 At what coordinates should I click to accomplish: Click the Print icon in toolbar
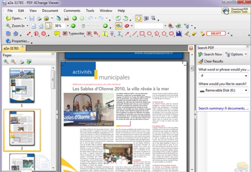pyautogui.click(x=40, y=18)
